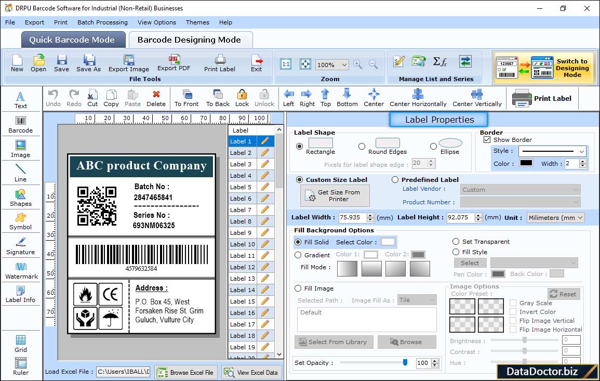The height and width of the screenshot is (381, 600).
Task: Select the Round Edges label shape
Action: 362,146
